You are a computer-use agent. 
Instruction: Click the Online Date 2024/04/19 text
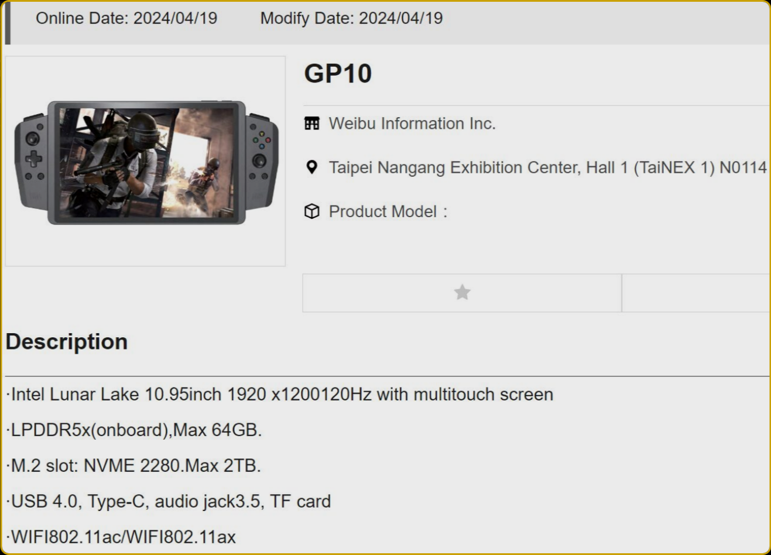click(126, 18)
